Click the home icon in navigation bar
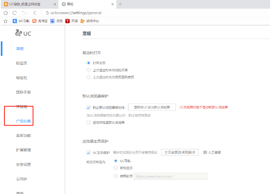This screenshot has width=275, height=194. tap(6, 12)
